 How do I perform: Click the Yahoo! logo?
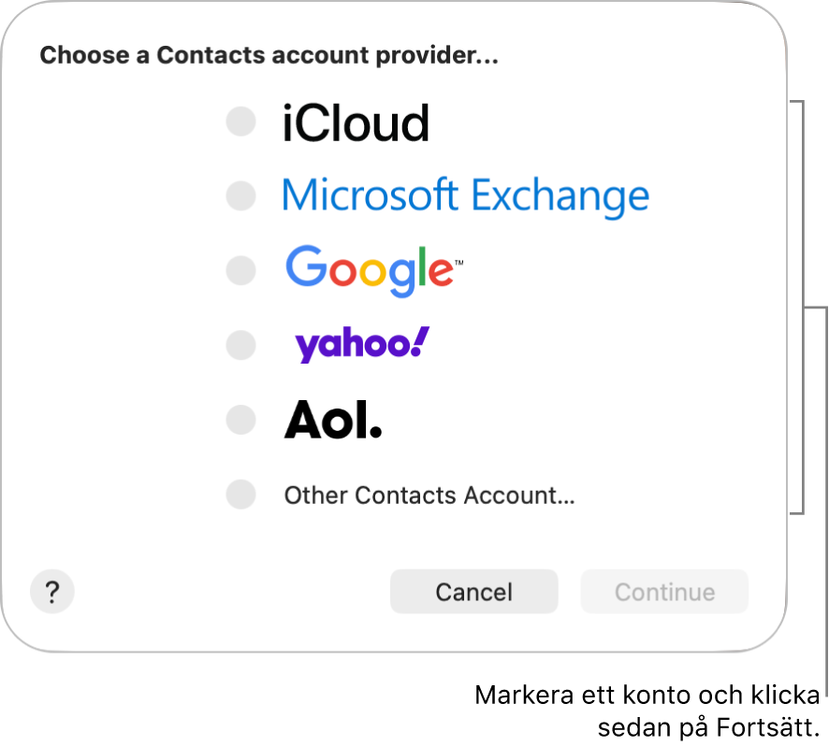(361, 345)
